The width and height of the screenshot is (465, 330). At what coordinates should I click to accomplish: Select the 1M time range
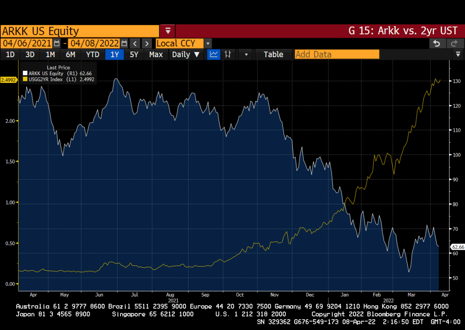click(50, 55)
